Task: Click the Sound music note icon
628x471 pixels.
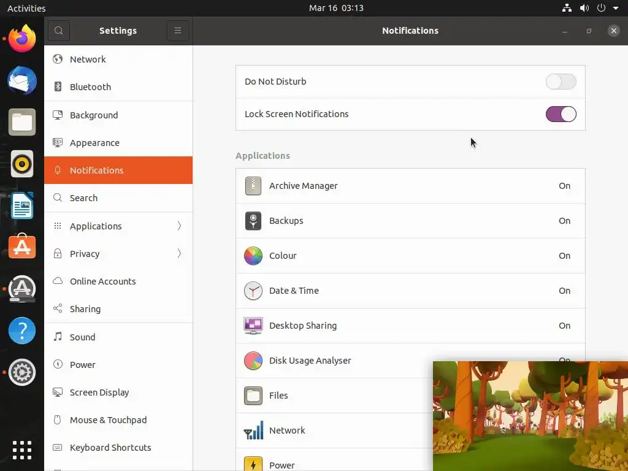Action: click(x=58, y=337)
